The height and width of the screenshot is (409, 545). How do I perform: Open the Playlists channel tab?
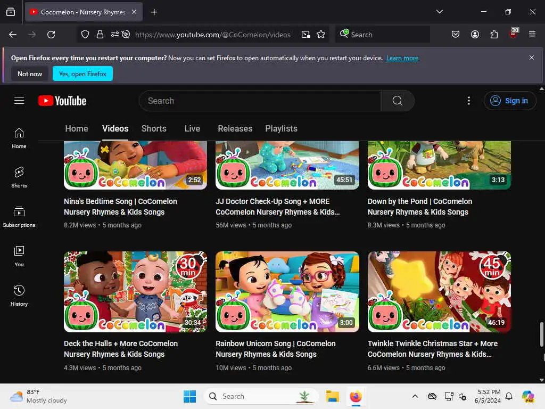tap(281, 129)
